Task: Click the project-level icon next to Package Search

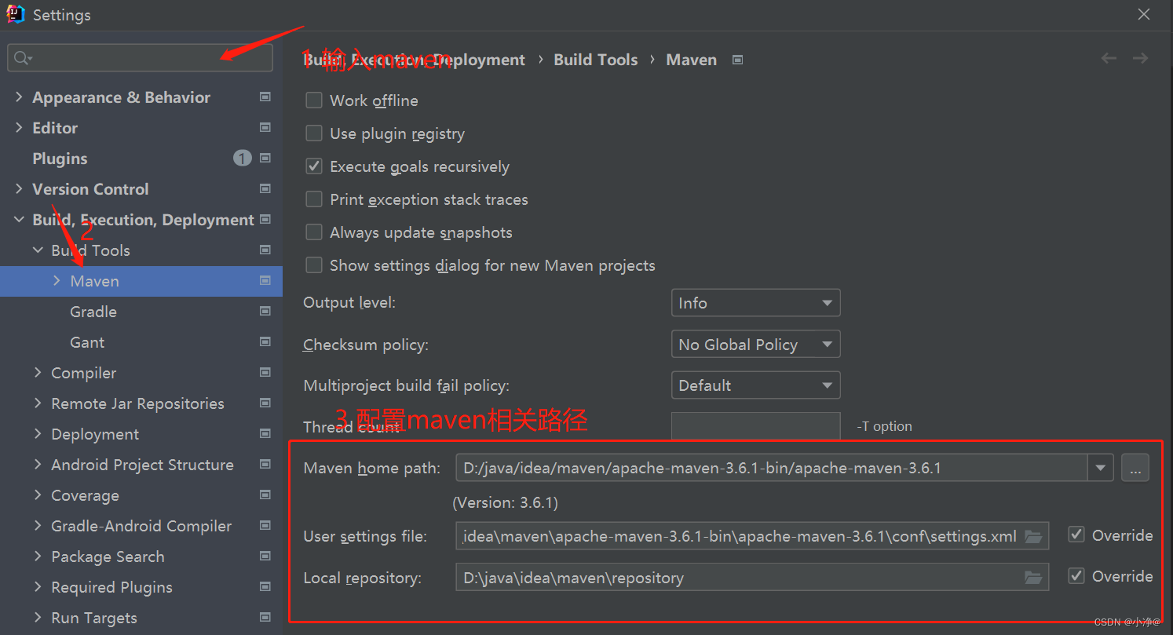Action: click(265, 557)
